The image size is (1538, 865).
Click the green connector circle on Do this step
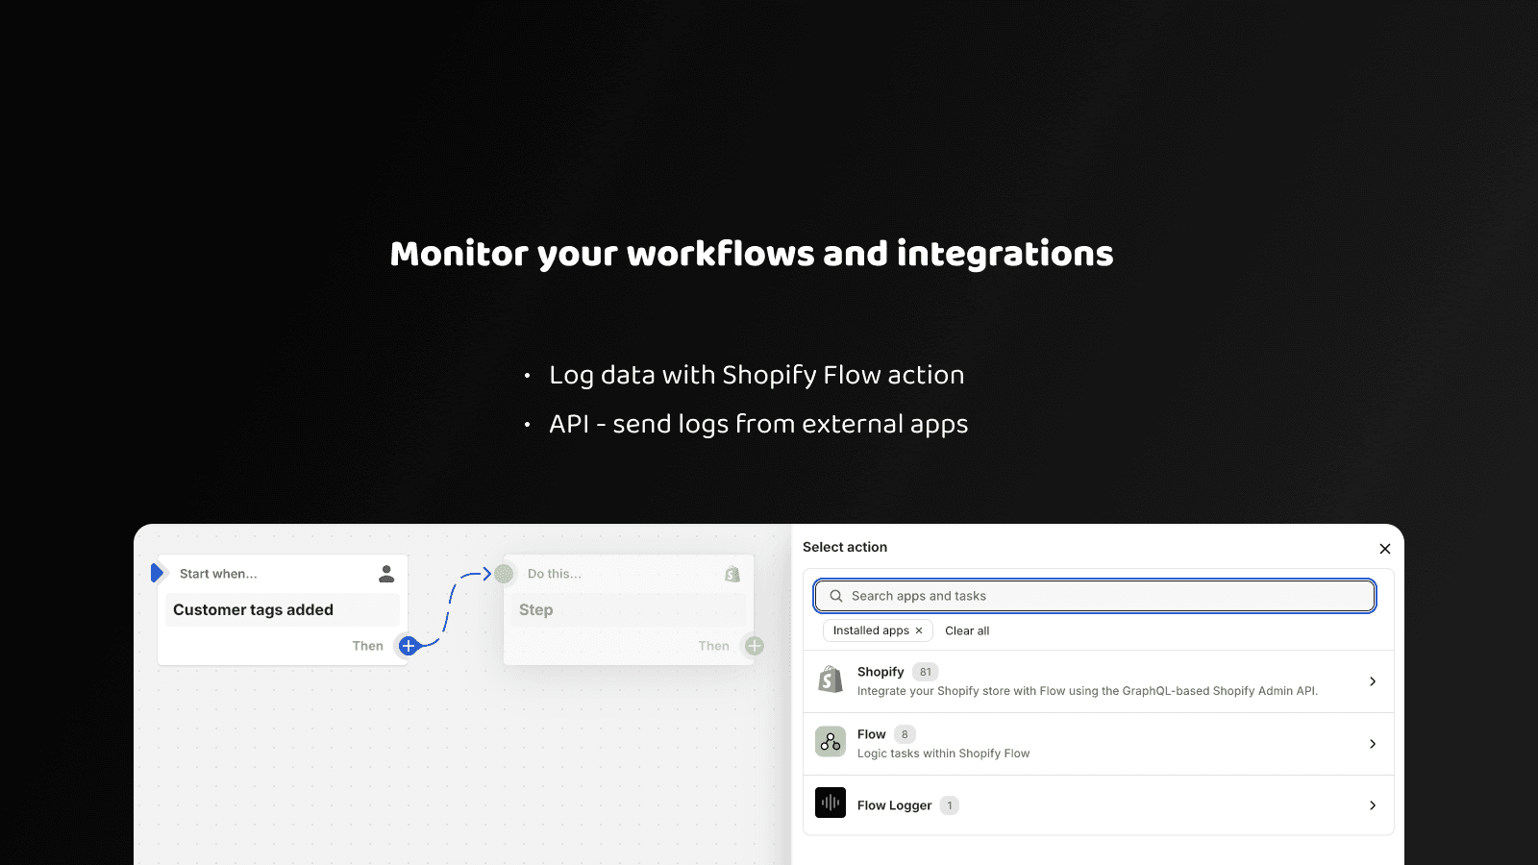[x=504, y=574]
